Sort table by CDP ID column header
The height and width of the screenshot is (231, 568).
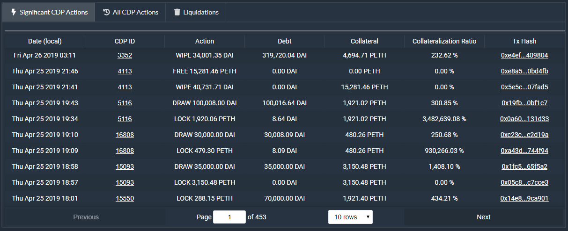tap(125, 41)
